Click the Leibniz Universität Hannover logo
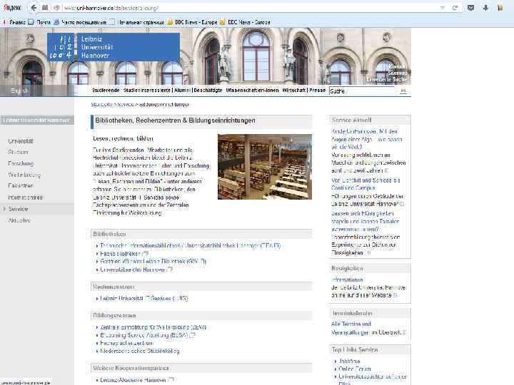 tap(114, 47)
